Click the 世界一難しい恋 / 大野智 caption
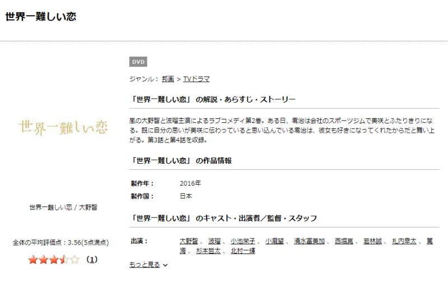Image resolution: width=448 pixels, height=281 pixels. point(63,207)
